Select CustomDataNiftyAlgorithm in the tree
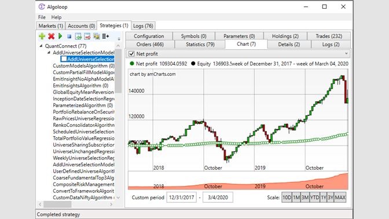This screenshot has height=219, width=389. pyautogui.click(x=83, y=198)
